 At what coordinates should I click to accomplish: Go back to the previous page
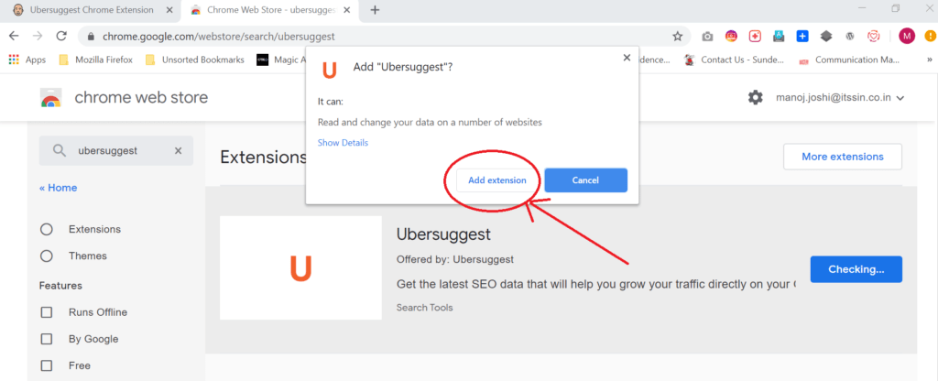tap(14, 37)
